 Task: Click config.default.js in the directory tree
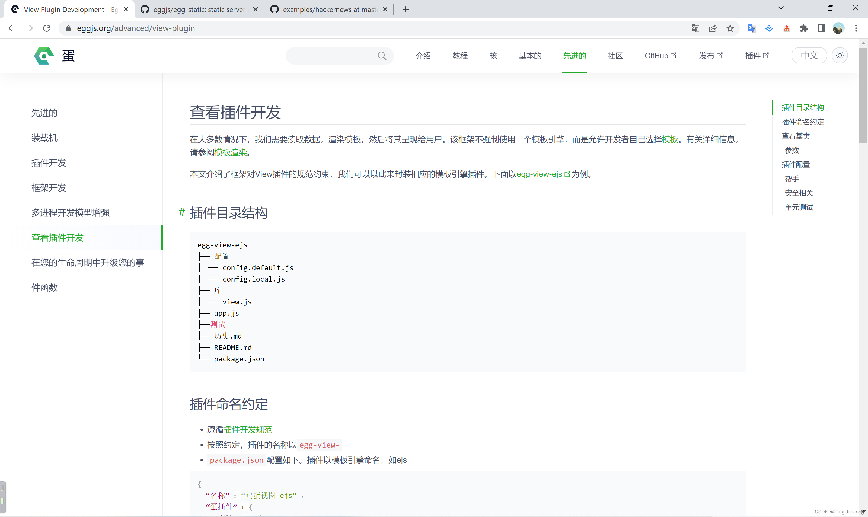pyautogui.click(x=258, y=267)
